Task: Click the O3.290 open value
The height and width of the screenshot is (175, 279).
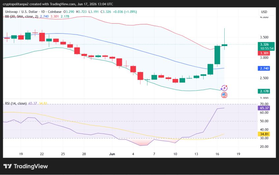Action: 69,12
